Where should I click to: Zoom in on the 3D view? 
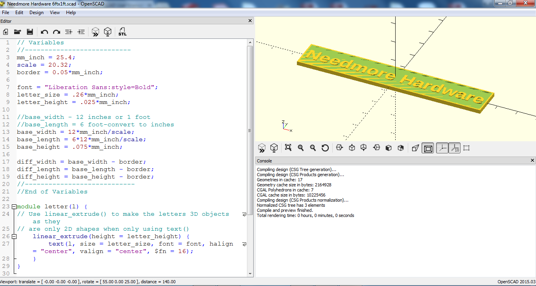pos(301,148)
